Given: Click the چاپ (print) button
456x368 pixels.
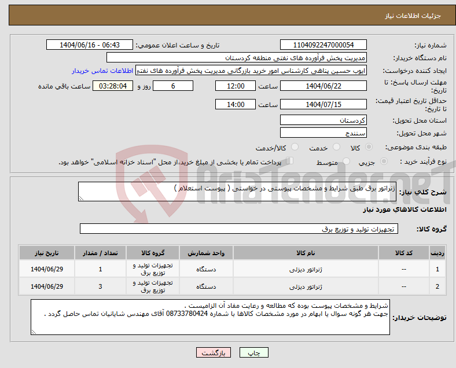Looking at the screenshot, I should coord(253,352).
